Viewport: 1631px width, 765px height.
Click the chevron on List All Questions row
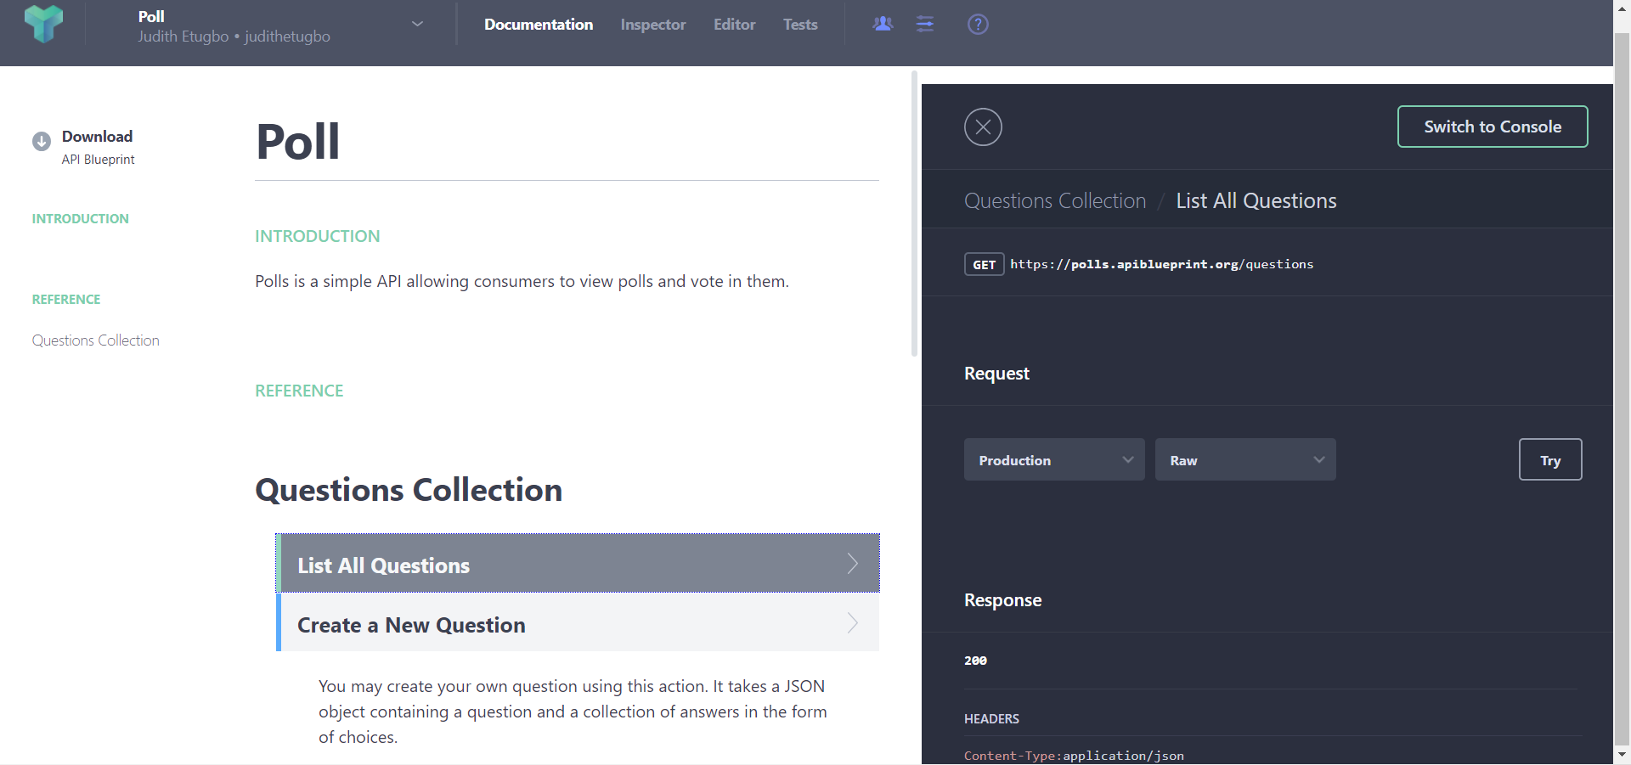[x=852, y=564]
